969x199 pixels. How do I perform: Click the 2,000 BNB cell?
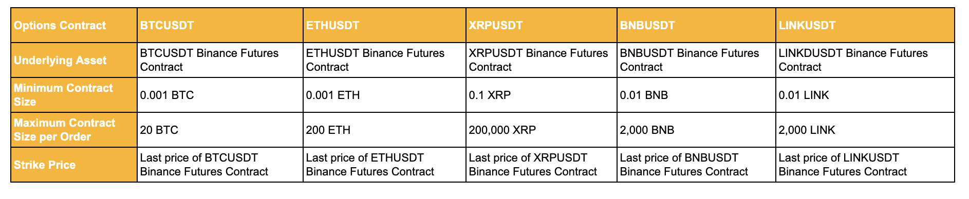point(697,130)
